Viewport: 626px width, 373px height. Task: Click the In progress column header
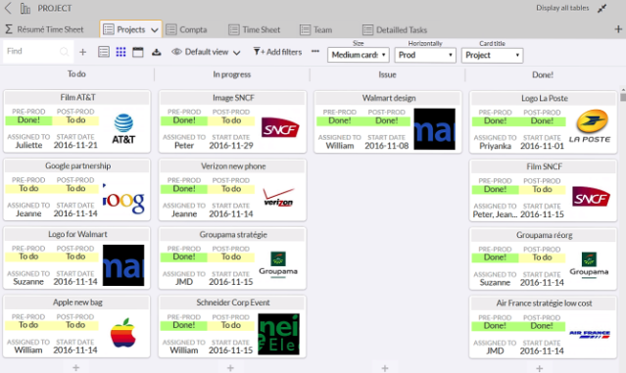point(231,74)
